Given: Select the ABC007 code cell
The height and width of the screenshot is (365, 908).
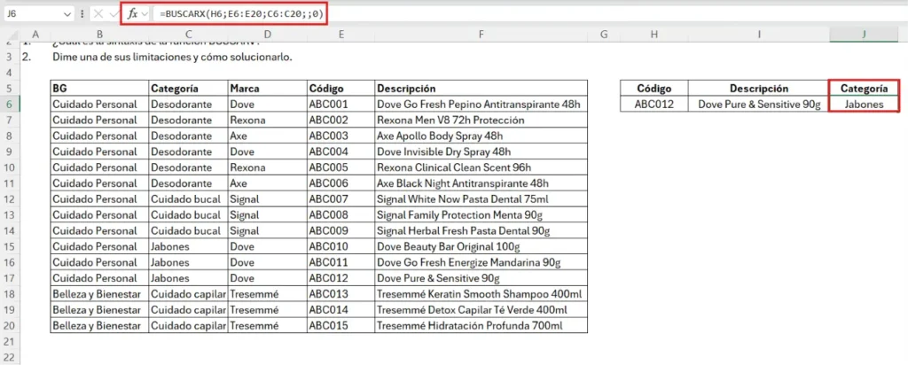Looking at the screenshot, I should (x=341, y=199).
